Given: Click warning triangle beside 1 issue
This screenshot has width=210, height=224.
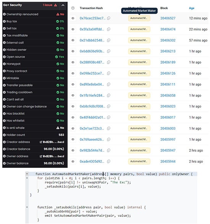Looking at the screenshot, I should tap(56, 5).
